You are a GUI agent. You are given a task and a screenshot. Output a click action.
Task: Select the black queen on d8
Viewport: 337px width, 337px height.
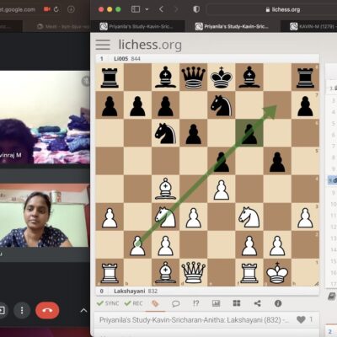point(193,77)
